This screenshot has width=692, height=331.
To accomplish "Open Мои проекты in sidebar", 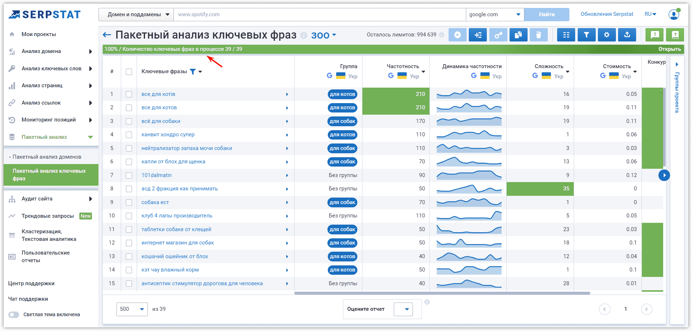I will click(x=39, y=34).
